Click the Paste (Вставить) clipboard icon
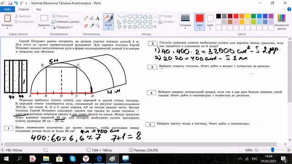The width and height of the screenshot is (292, 164). pos(7,18)
